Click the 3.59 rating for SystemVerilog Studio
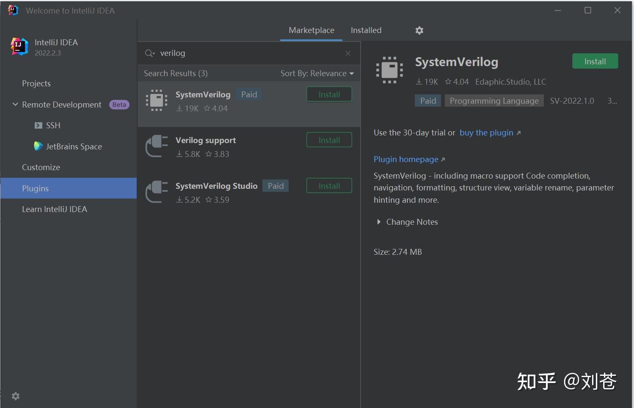Image resolution: width=634 pixels, height=408 pixels. [218, 200]
